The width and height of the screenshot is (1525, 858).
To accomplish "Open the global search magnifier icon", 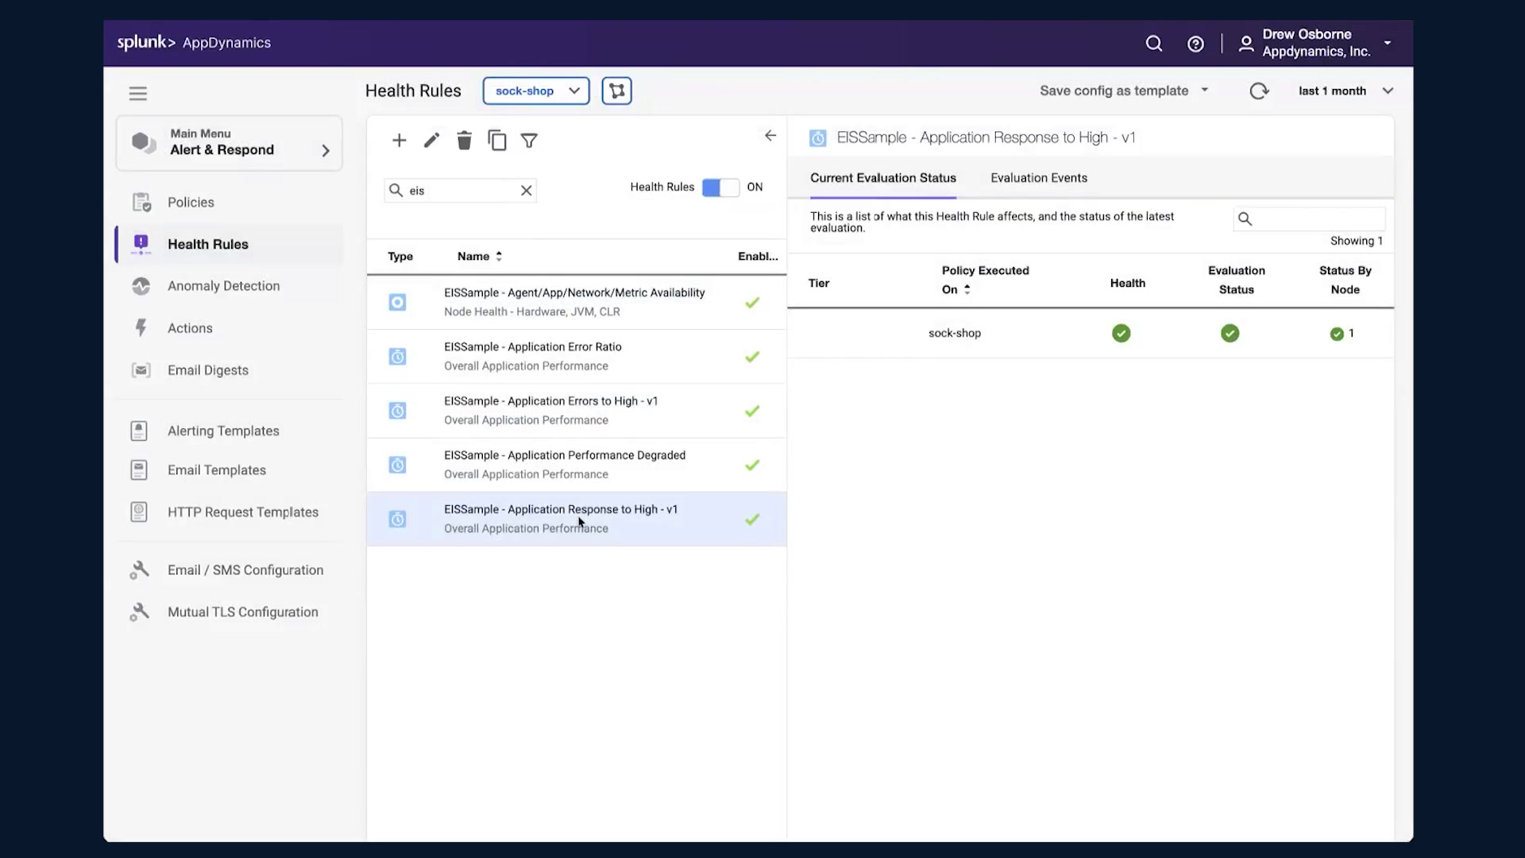I will coord(1154,44).
